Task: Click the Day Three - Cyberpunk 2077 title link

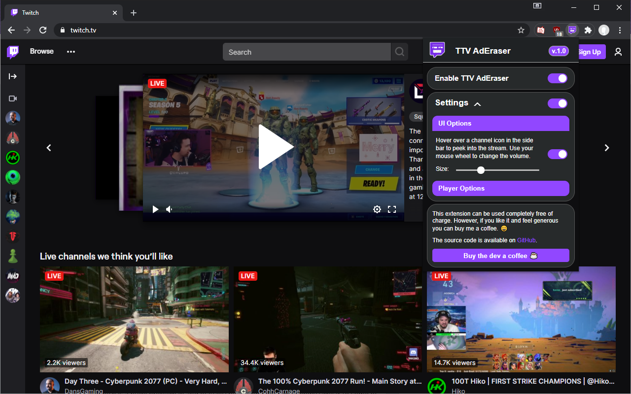Action: coord(146,381)
